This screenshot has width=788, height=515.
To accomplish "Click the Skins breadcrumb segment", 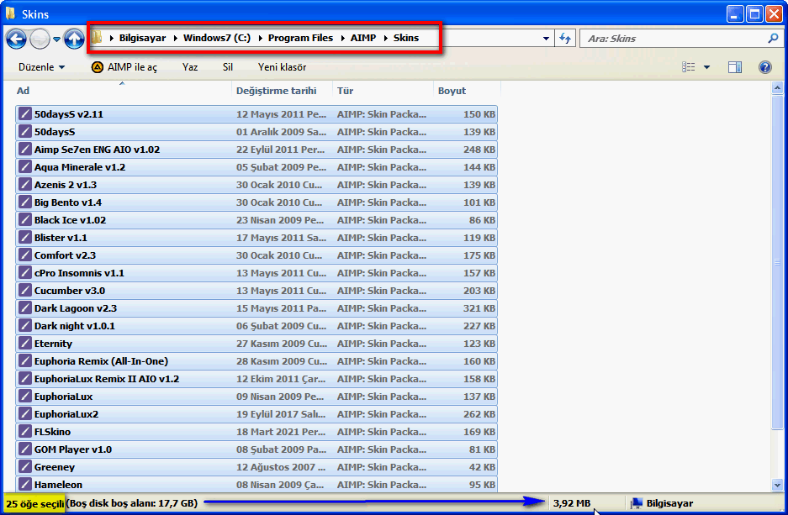I will (x=406, y=38).
